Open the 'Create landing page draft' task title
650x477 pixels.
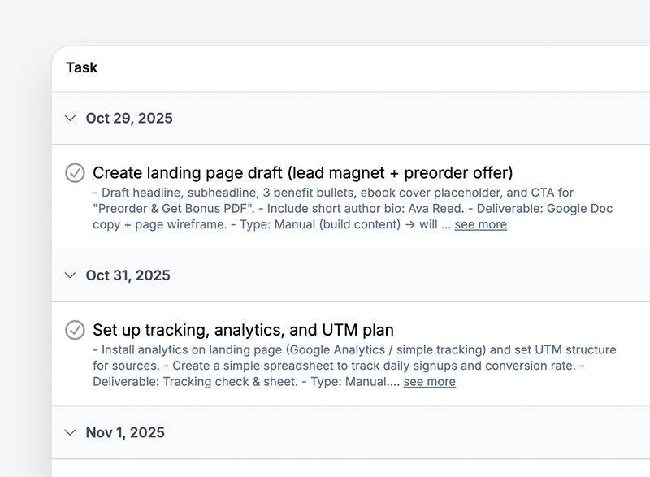pyautogui.click(x=302, y=172)
